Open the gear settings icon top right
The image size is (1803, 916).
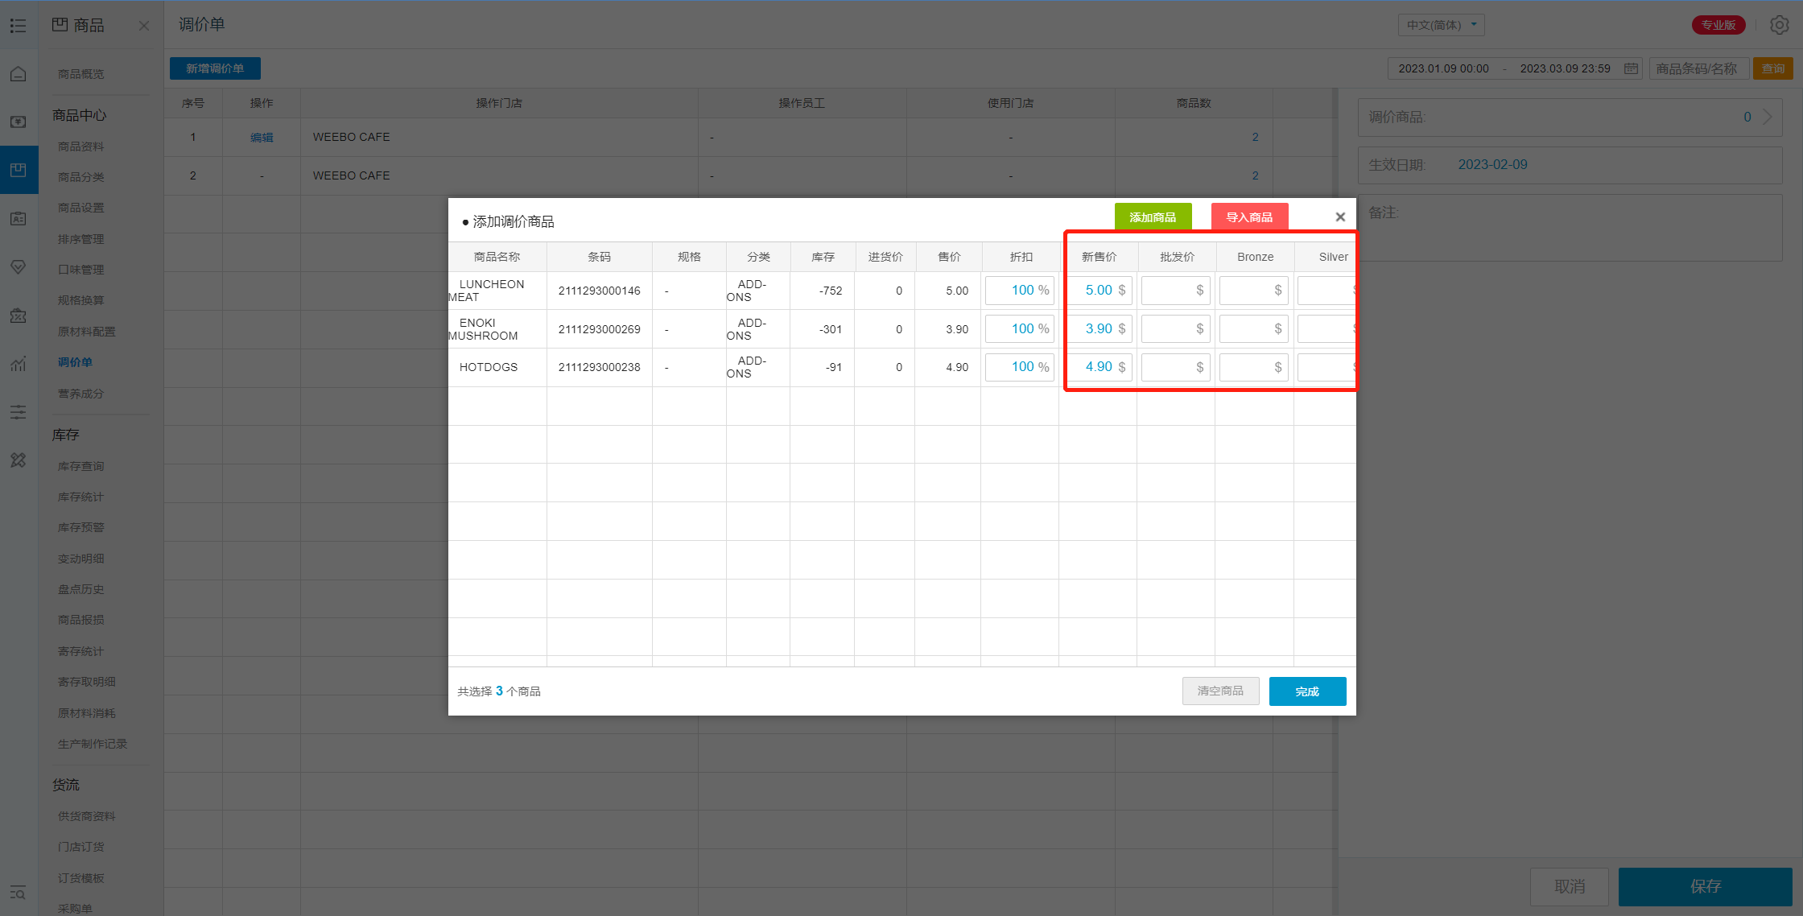point(1779,25)
